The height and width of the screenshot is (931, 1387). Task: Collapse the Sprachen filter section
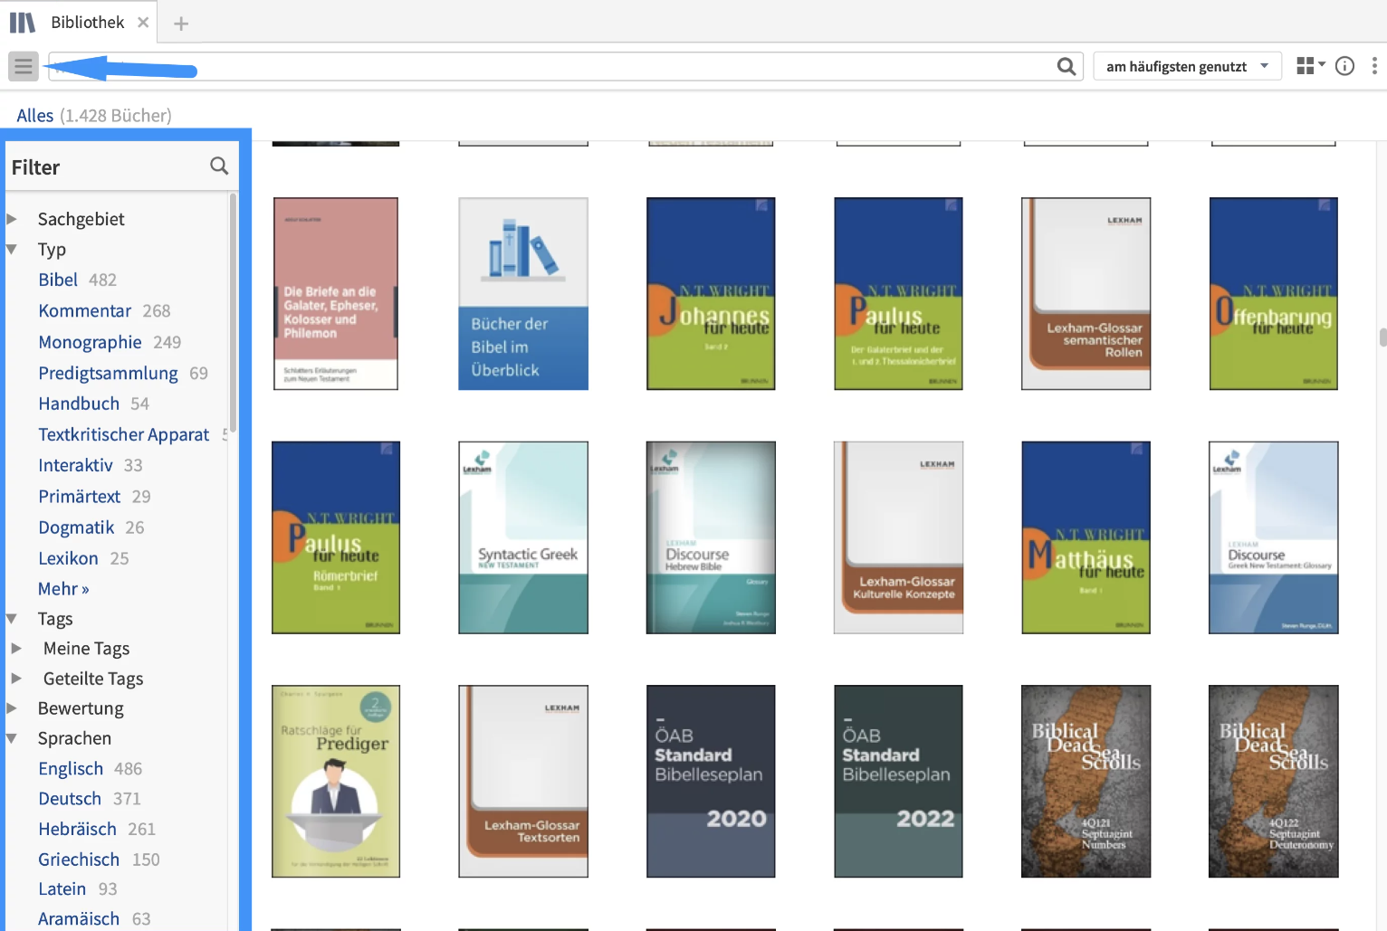[x=12, y=738]
